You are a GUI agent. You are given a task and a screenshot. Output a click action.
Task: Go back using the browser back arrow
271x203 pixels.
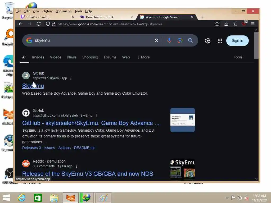click(21, 24)
